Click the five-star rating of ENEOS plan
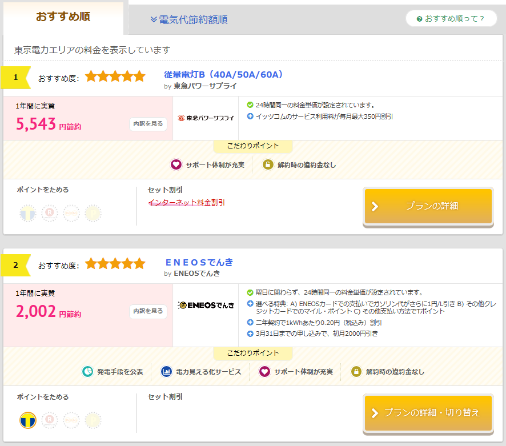The height and width of the screenshot is (446, 506). (x=115, y=264)
